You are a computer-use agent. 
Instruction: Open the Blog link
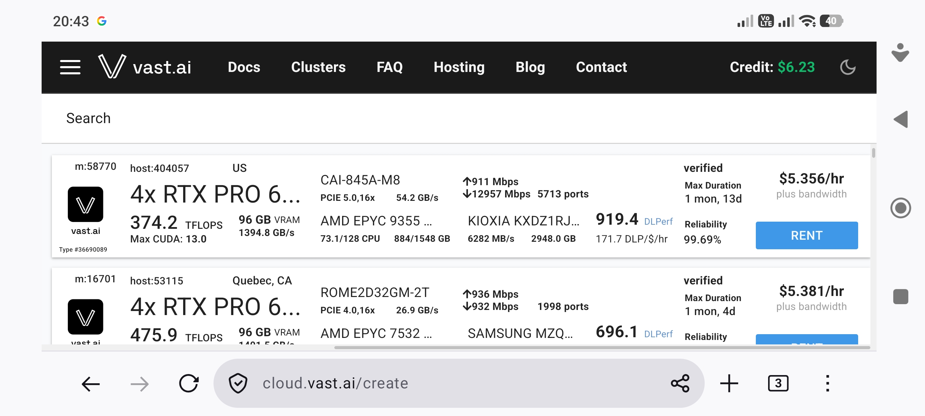click(x=530, y=67)
